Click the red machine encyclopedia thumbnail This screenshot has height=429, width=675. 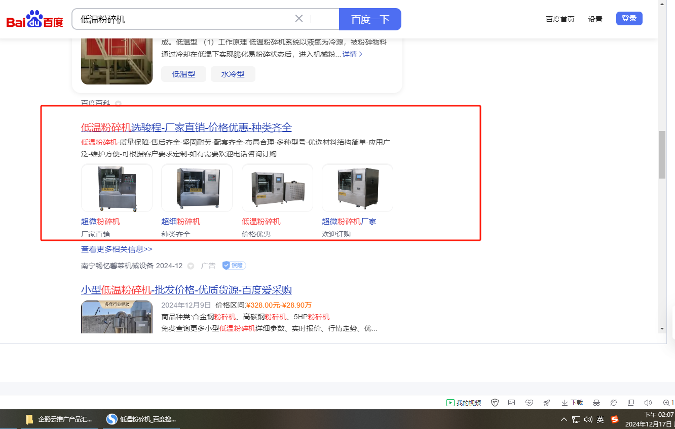[117, 61]
